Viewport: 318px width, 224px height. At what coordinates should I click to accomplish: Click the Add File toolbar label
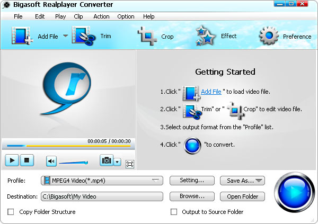(48, 37)
